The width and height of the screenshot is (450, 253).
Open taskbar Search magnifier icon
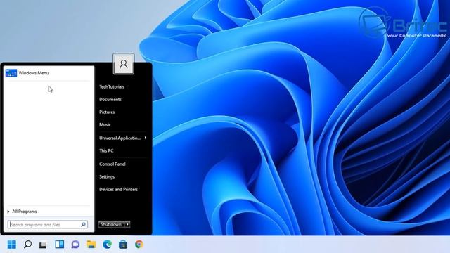[27, 245]
